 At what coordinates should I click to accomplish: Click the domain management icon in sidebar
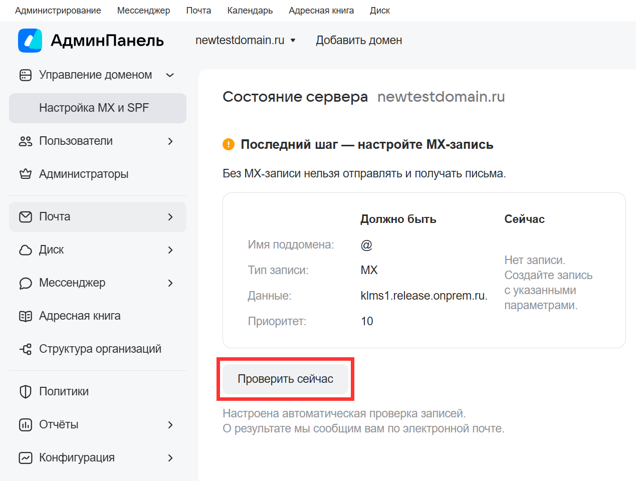point(26,75)
